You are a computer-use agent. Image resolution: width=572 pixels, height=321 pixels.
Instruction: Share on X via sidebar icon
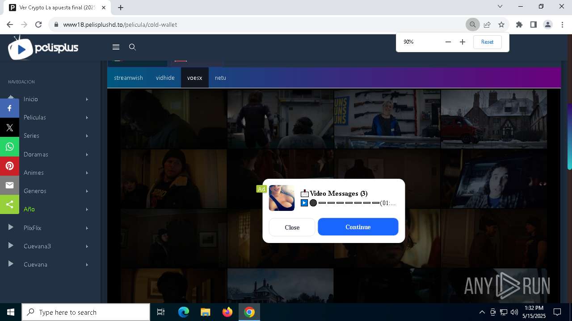click(x=9, y=128)
